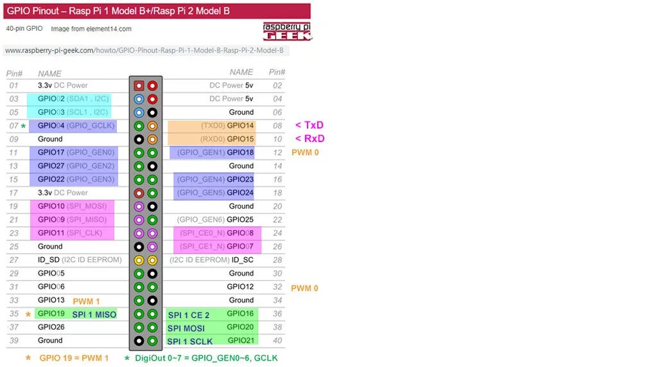Viewport: 646px width, 367px height.
Task: Click the red square pin 01 connector
Action: [139, 85]
